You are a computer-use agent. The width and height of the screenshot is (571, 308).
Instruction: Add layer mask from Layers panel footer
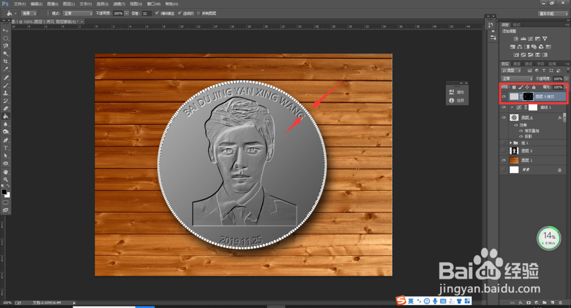(529, 302)
